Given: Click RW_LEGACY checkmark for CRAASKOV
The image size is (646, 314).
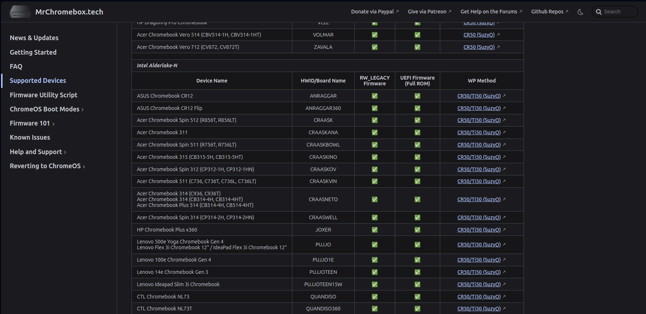Looking at the screenshot, I should pyautogui.click(x=375, y=169).
